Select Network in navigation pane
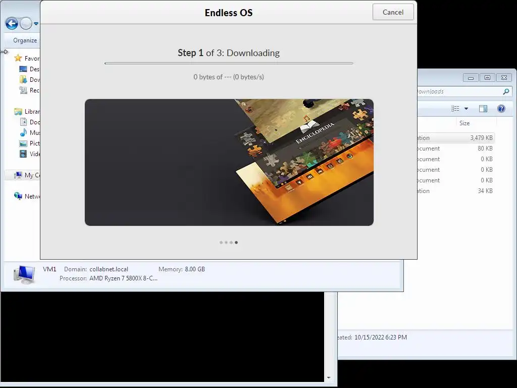 [x=27, y=197]
